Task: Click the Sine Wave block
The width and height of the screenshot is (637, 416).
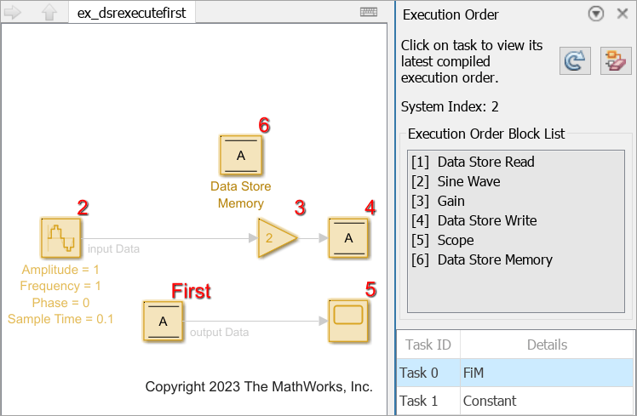Action: point(61,237)
